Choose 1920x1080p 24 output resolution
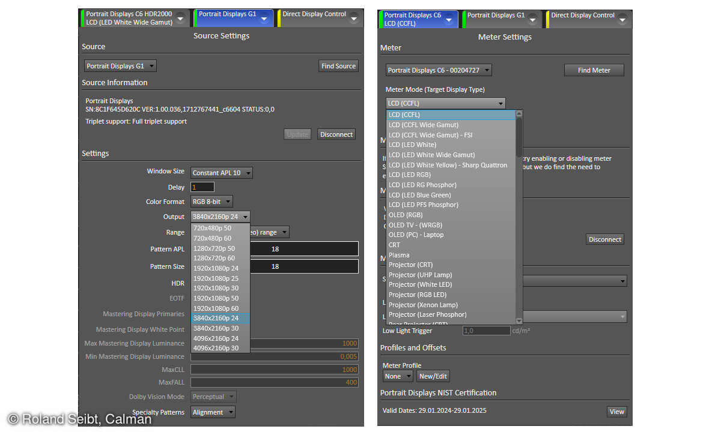Screen dimensions: 721x432 pos(221,268)
